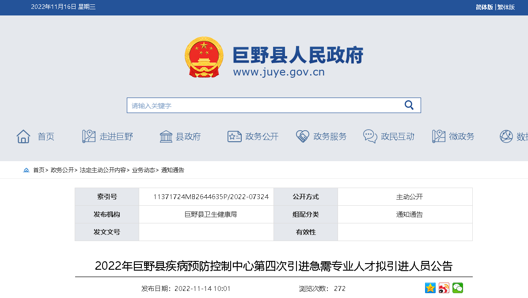Image resolution: width=528 pixels, height=298 pixels.
Task: Click the home house icon in navigation
Action: [23, 136]
